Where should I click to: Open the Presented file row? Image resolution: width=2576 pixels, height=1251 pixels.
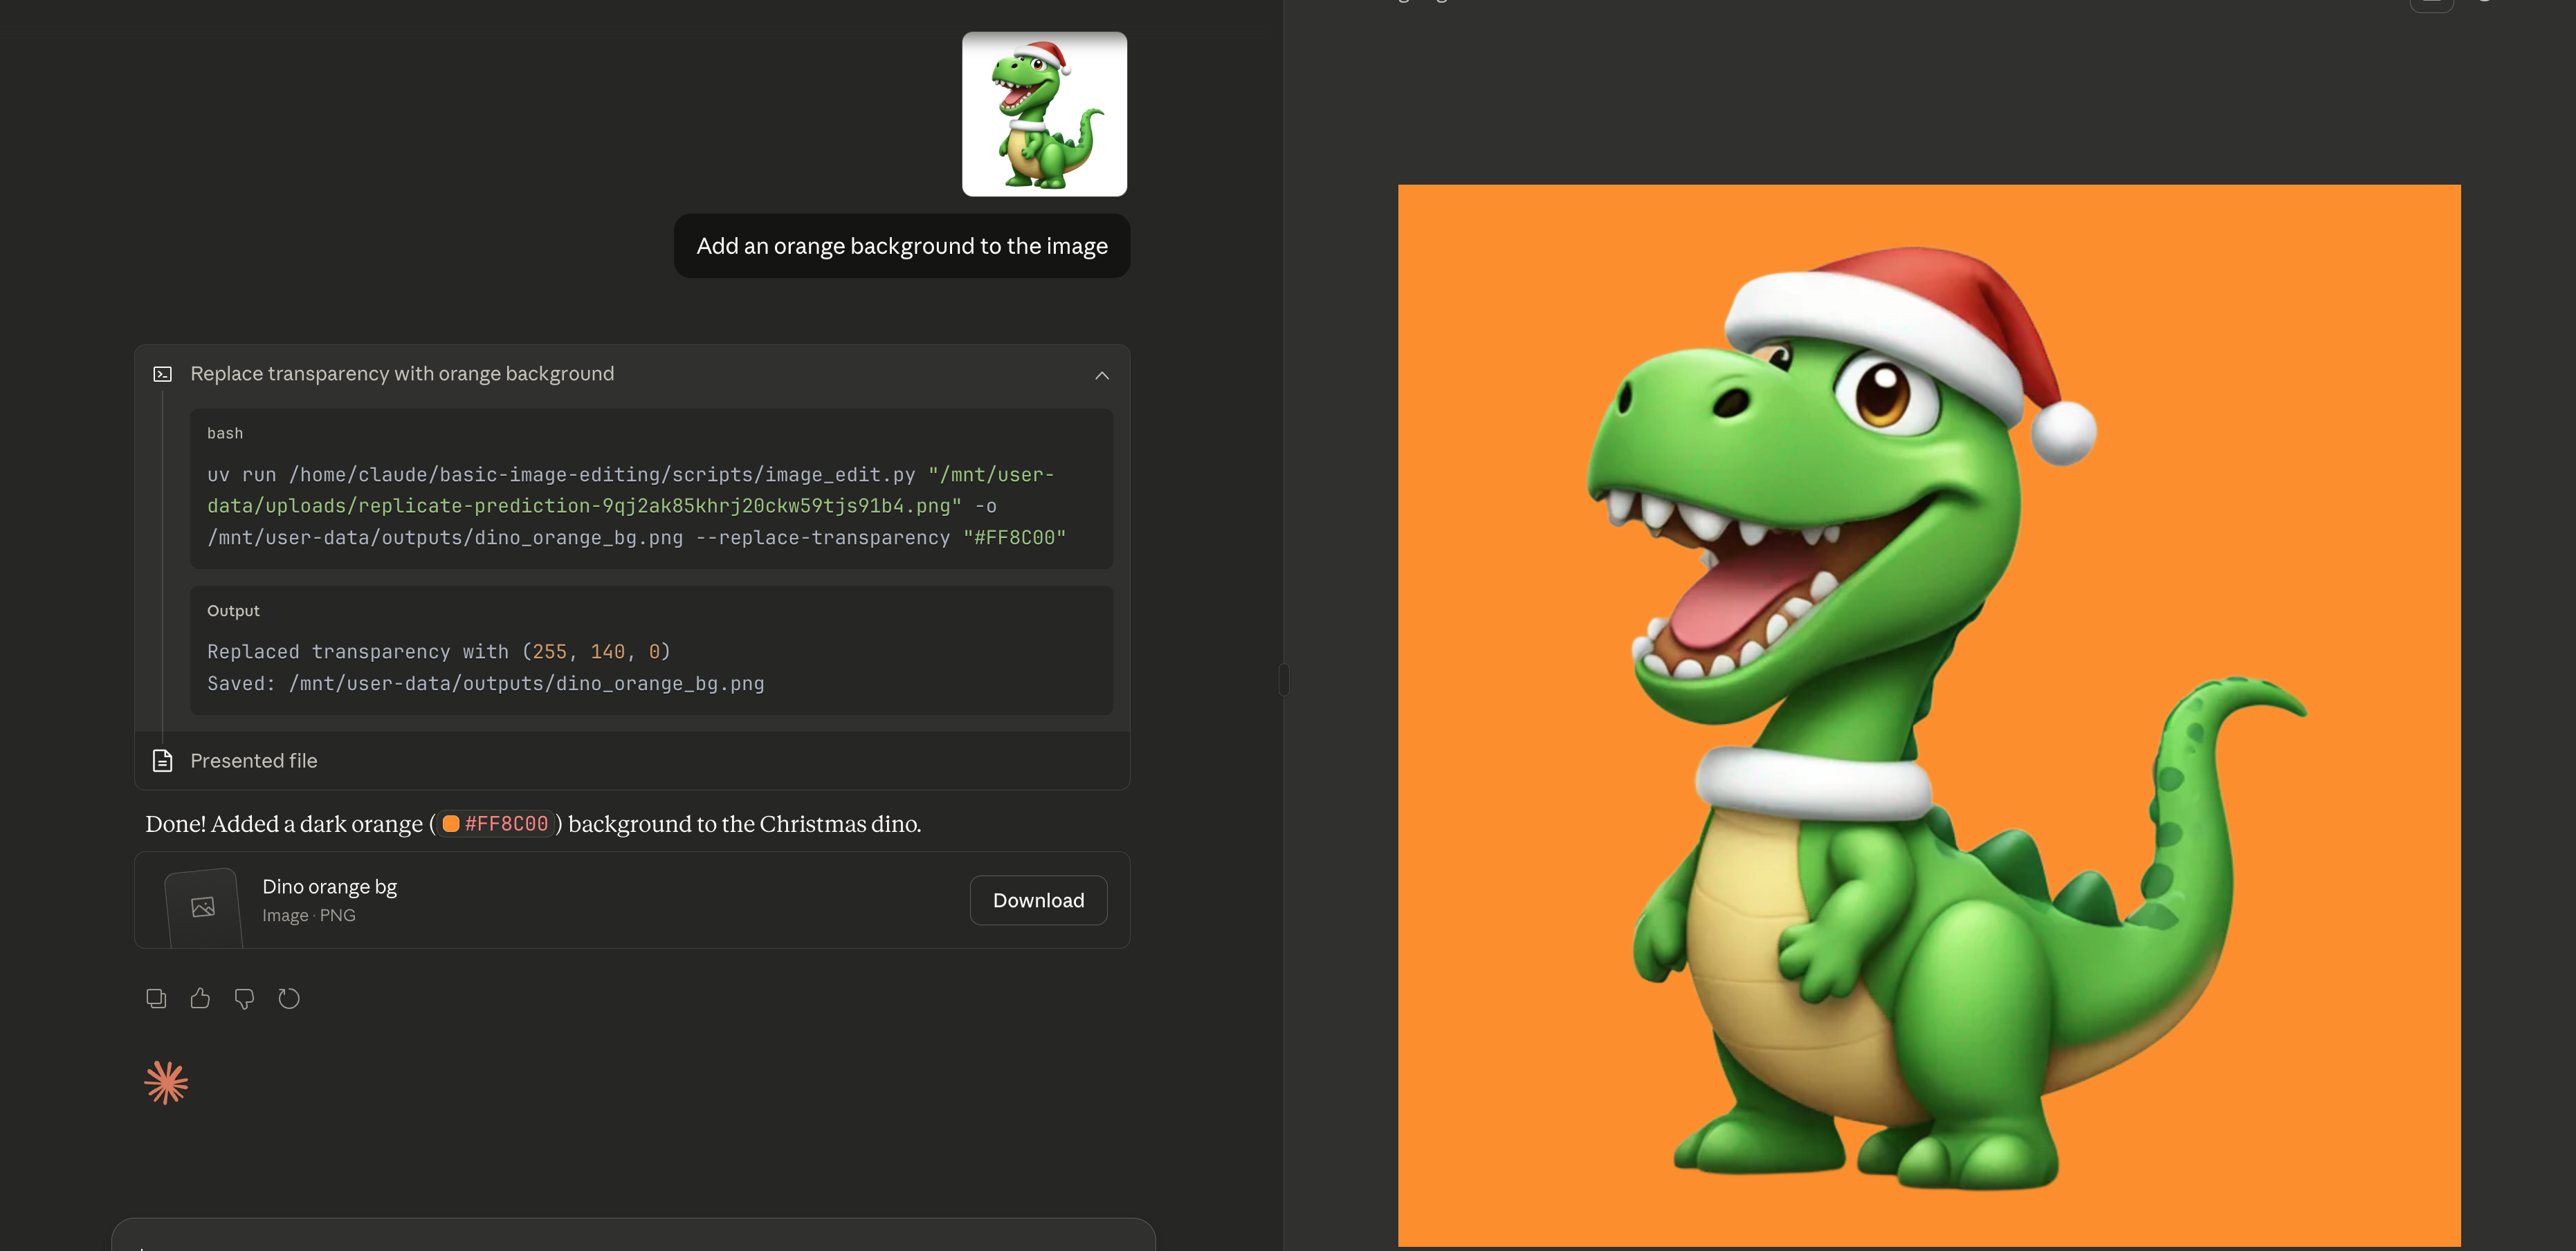(254, 761)
